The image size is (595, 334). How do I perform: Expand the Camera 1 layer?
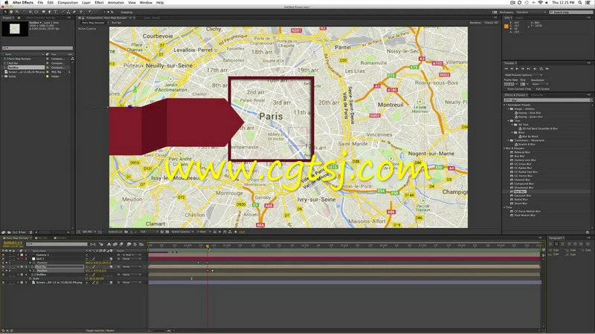(x=18, y=255)
